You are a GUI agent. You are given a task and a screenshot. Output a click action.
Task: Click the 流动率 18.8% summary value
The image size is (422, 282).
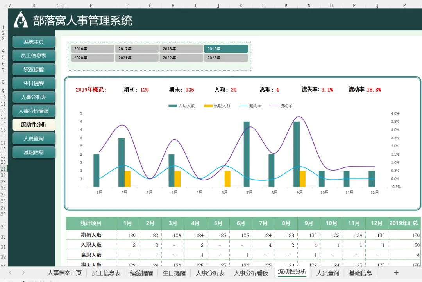tap(365, 90)
